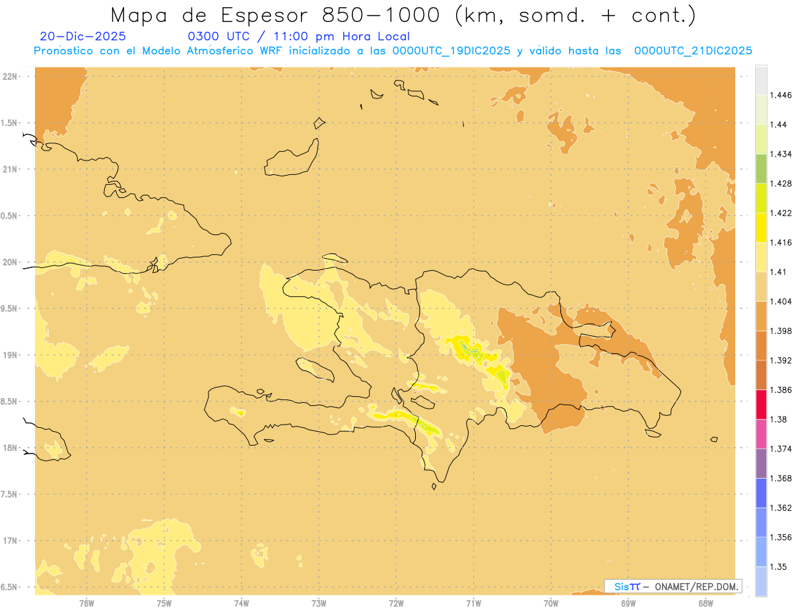
Task: Select the '17N' latitude label
Action: tap(11, 541)
